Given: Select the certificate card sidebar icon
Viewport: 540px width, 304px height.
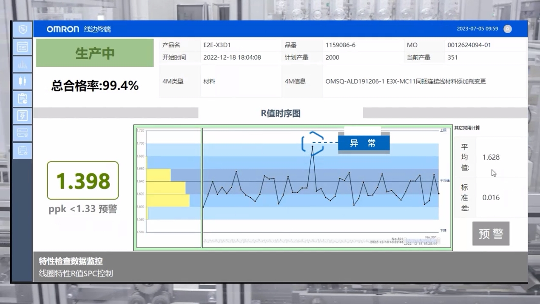Looking at the screenshot, I should click(x=23, y=133).
